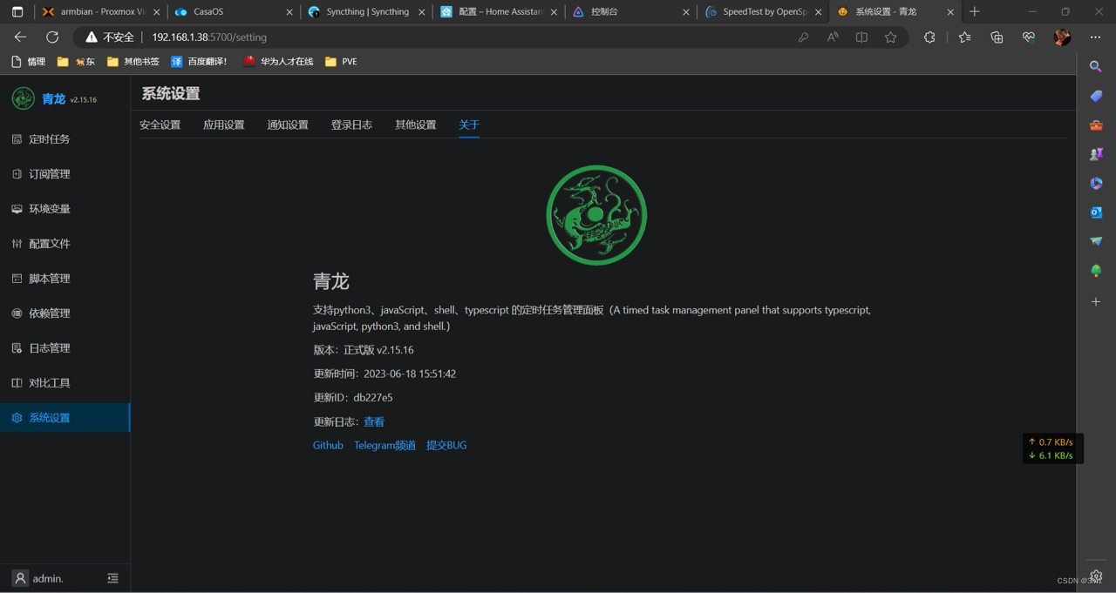Switch to the 安全设置 tab
Viewport: 1116px width, 593px height.
pyautogui.click(x=160, y=125)
